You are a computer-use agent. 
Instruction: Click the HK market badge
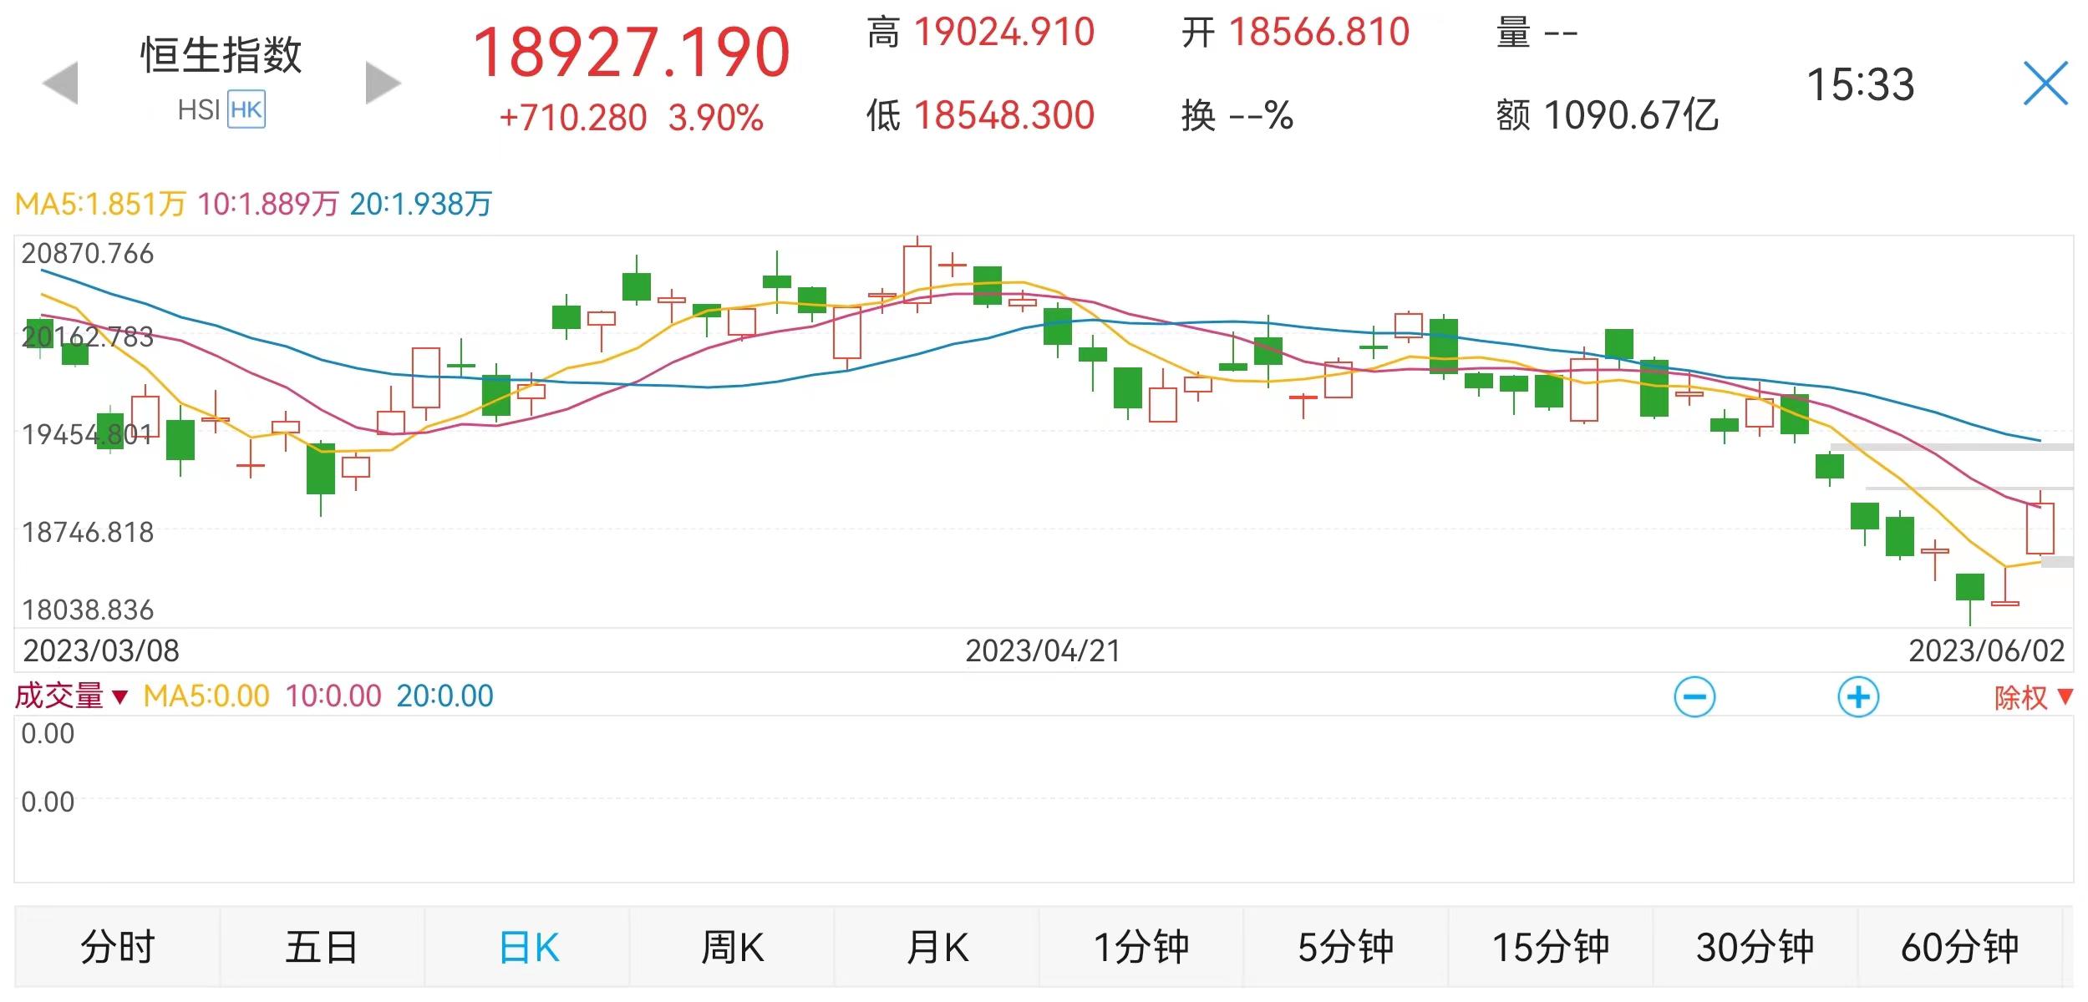tap(246, 110)
